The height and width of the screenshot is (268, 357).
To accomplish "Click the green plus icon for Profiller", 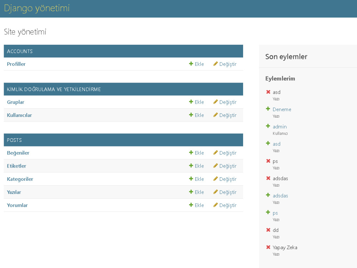I will click(x=191, y=64).
